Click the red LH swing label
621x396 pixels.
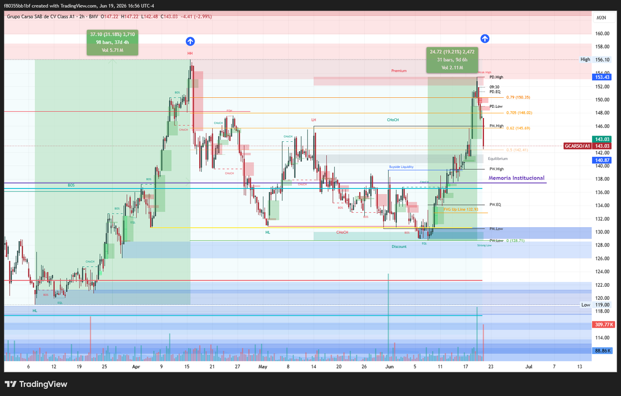coord(314,120)
